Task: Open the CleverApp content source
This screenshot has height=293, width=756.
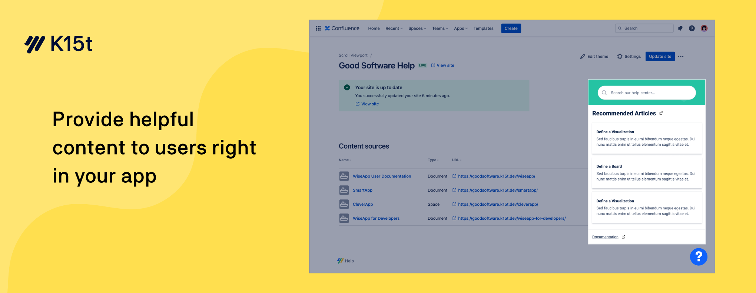Action: tap(363, 205)
